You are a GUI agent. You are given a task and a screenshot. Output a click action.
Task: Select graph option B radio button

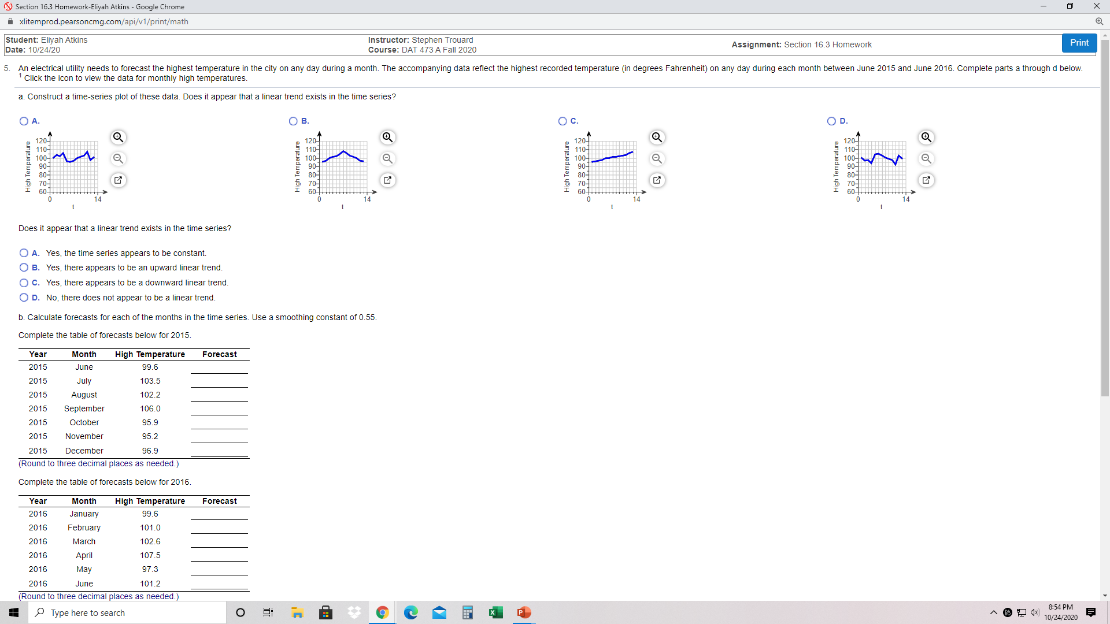[x=293, y=121]
